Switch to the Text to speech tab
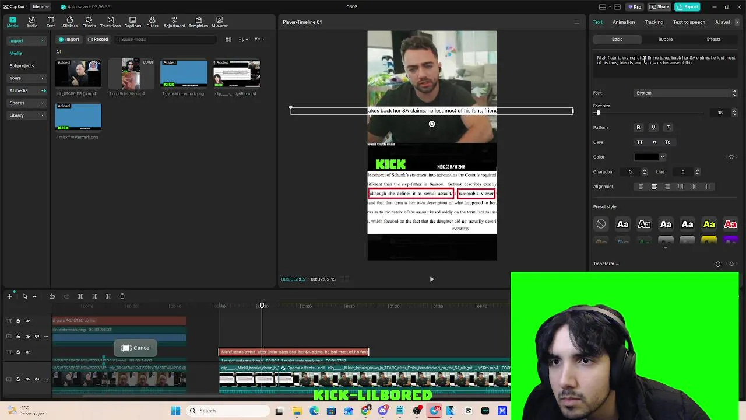Screen dimensions: 746x420 coord(689,22)
